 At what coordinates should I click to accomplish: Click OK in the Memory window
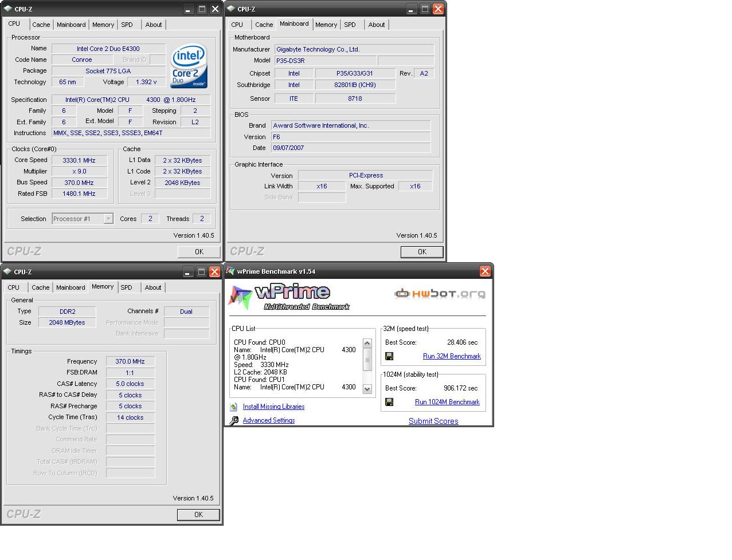(198, 515)
